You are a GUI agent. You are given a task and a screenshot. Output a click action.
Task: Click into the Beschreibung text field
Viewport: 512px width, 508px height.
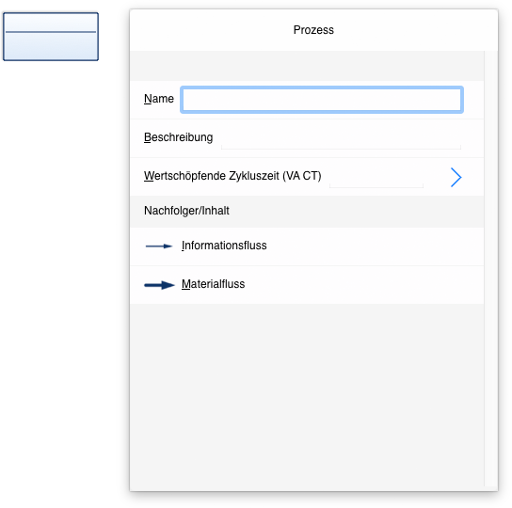(341, 138)
